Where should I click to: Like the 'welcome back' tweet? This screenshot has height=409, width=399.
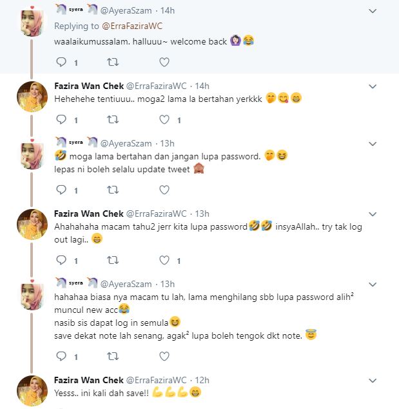(164, 63)
